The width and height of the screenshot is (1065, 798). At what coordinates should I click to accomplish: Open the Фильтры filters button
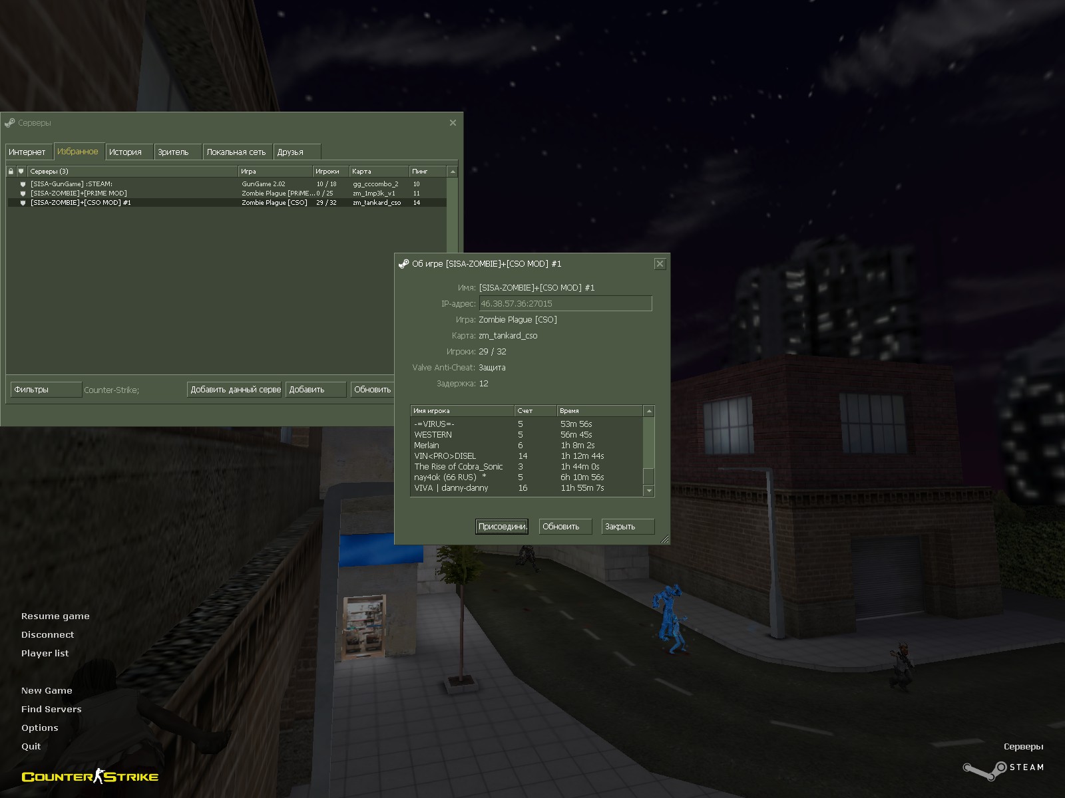[45, 390]
